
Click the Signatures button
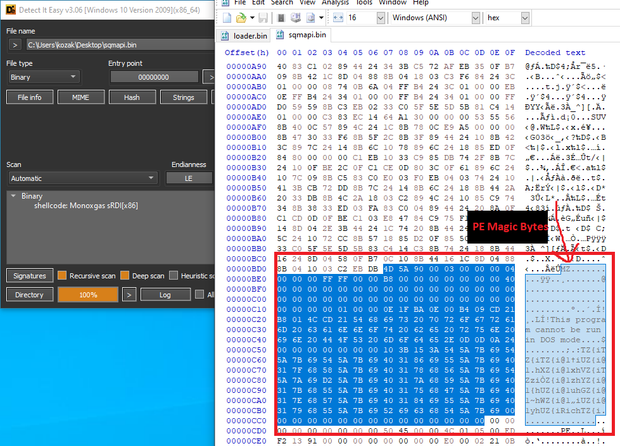tap(30, 276)
